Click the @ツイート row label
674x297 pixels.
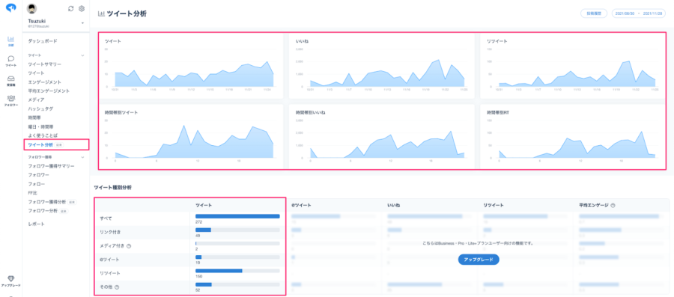(x=109, y=260)
